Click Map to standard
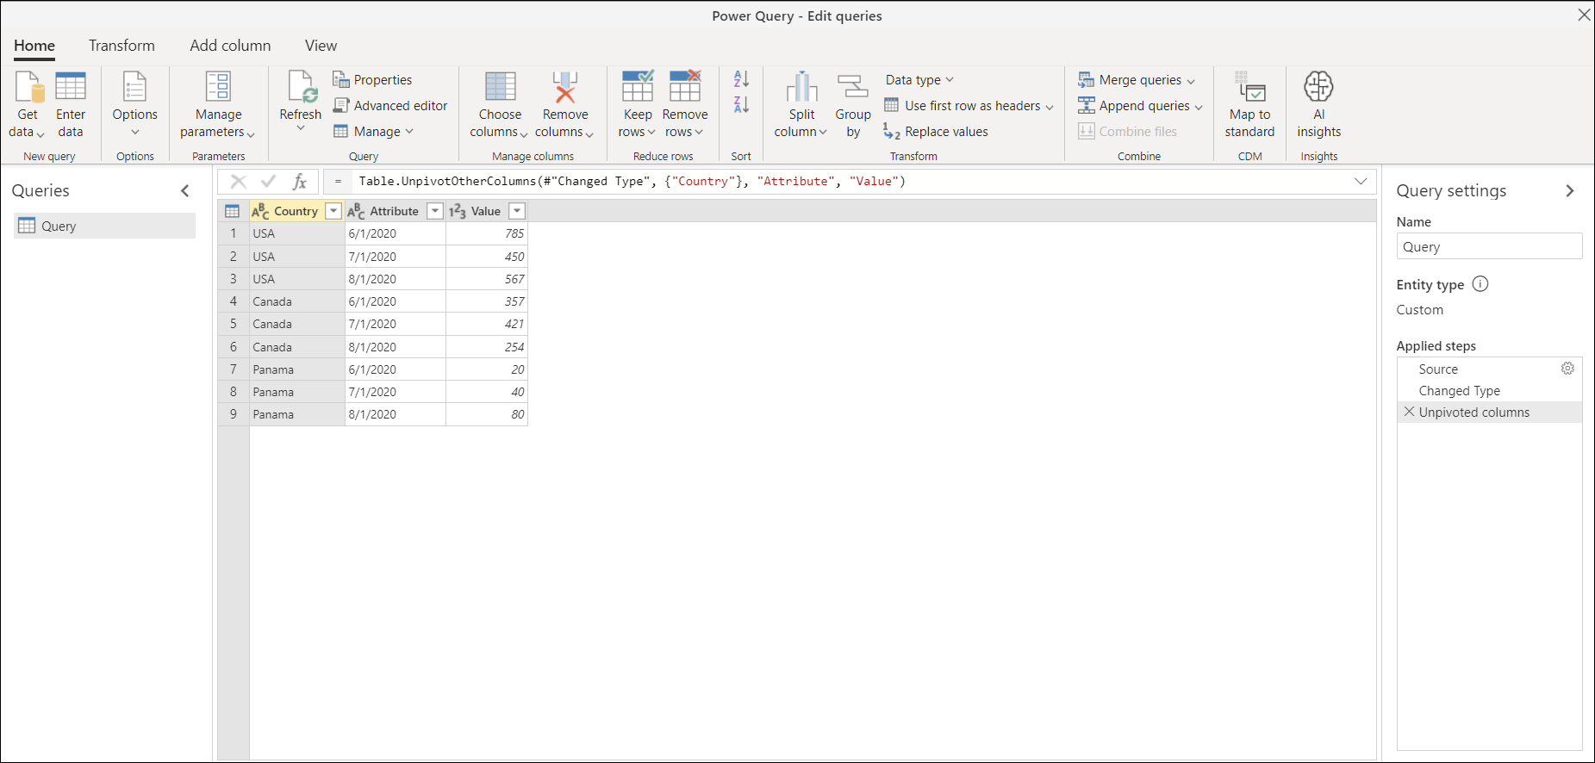Screen dimensions: 1595x763 tap(1249, 104)
